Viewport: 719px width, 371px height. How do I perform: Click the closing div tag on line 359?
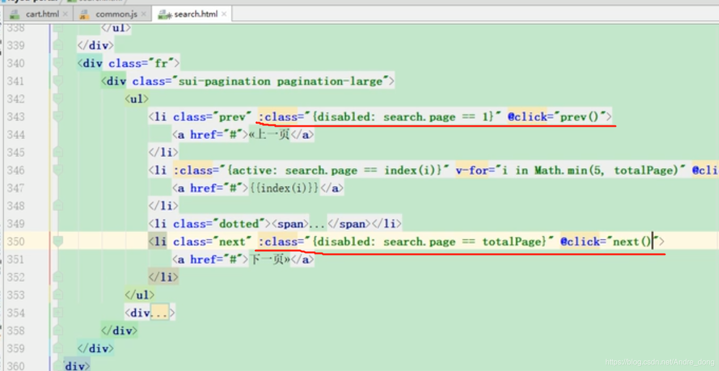pyautogui.click(x=96, y=348)
